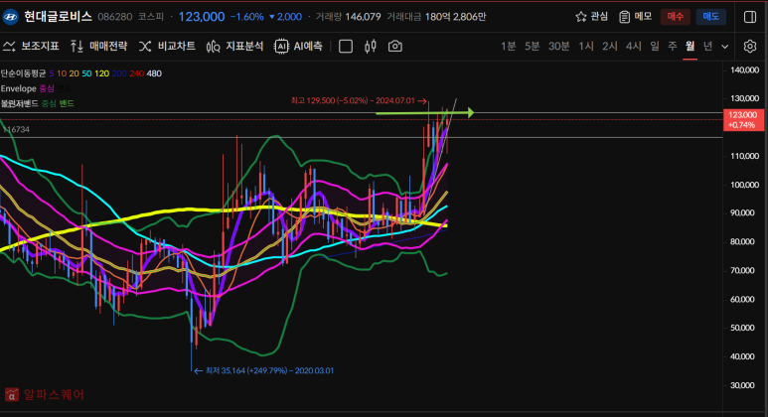Click the square layout icon
The image size is (768, 417).
coord(346,46)
